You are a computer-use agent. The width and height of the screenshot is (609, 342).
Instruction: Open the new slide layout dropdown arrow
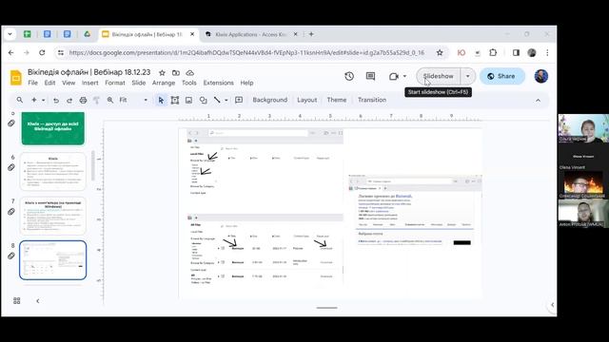click(43, 100)
